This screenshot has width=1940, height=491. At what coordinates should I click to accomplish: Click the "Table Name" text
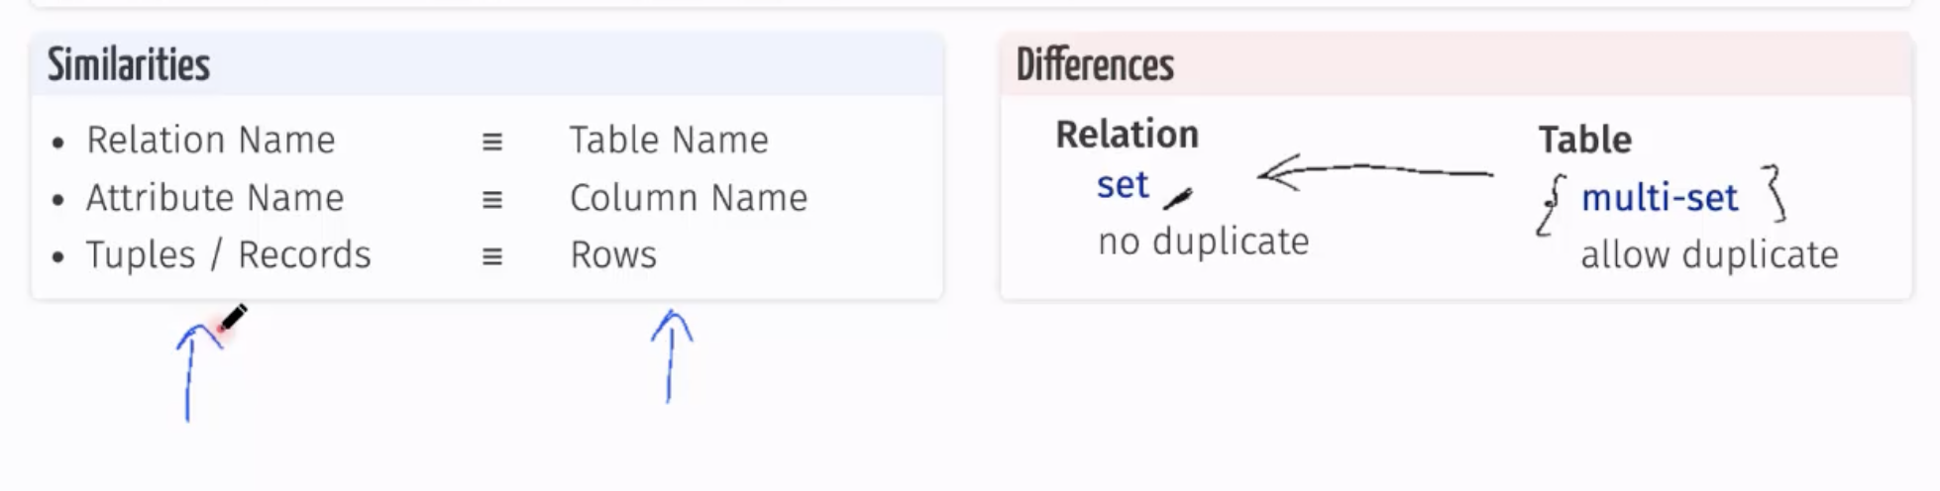coord(669,141)
